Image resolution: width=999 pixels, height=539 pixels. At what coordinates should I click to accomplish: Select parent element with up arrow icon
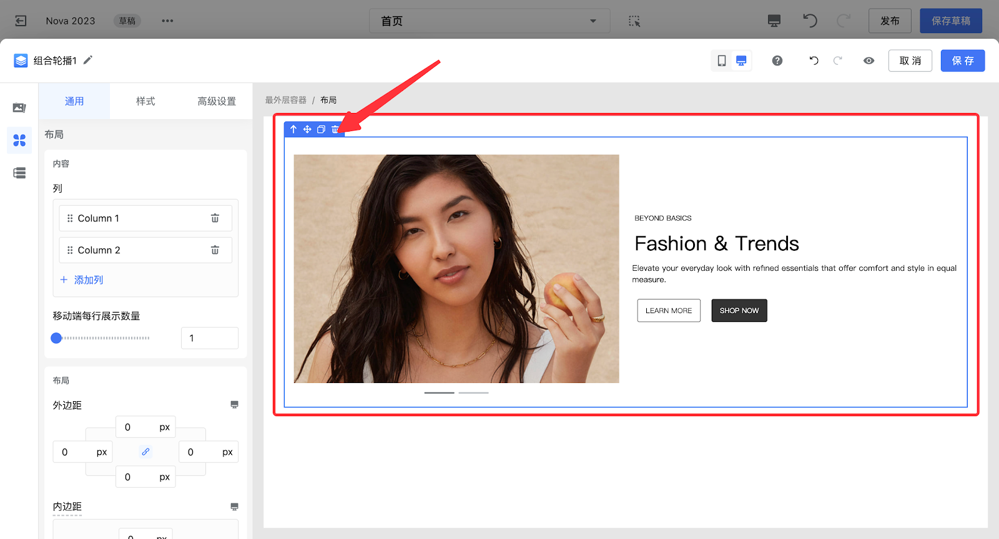tap(293, 129)
